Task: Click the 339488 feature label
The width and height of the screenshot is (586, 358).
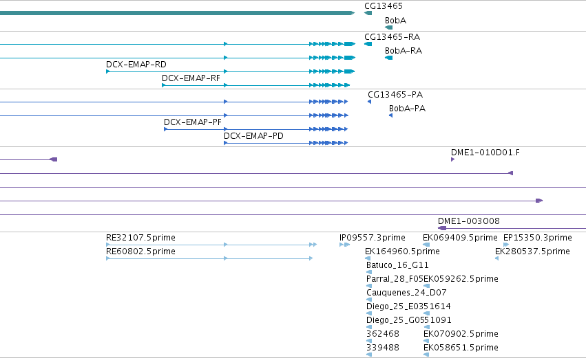Action: 383,348
